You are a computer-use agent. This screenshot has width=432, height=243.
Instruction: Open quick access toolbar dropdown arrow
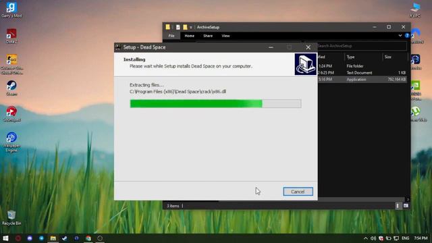click(191, 27)
